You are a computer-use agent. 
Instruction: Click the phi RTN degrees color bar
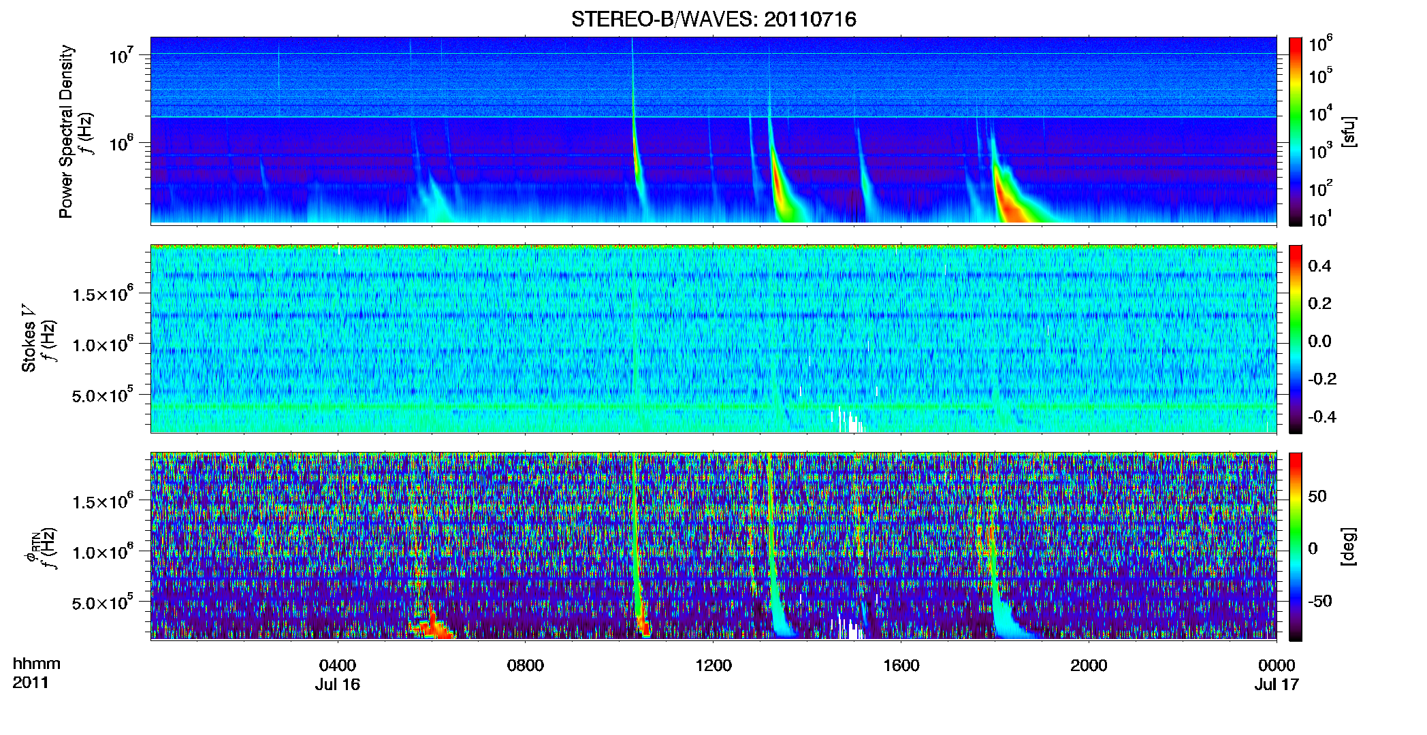click(1296, 546)
